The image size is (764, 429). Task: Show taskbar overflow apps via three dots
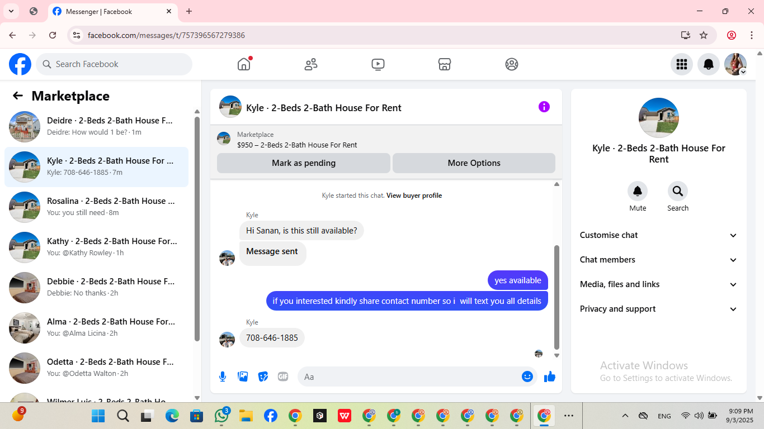[x=569, y=416]
